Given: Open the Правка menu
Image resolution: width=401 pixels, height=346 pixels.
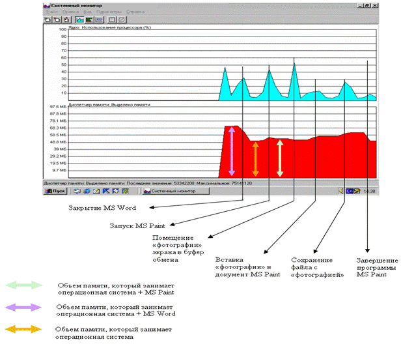Looking at the screenshot, I should tap(70, 12).
